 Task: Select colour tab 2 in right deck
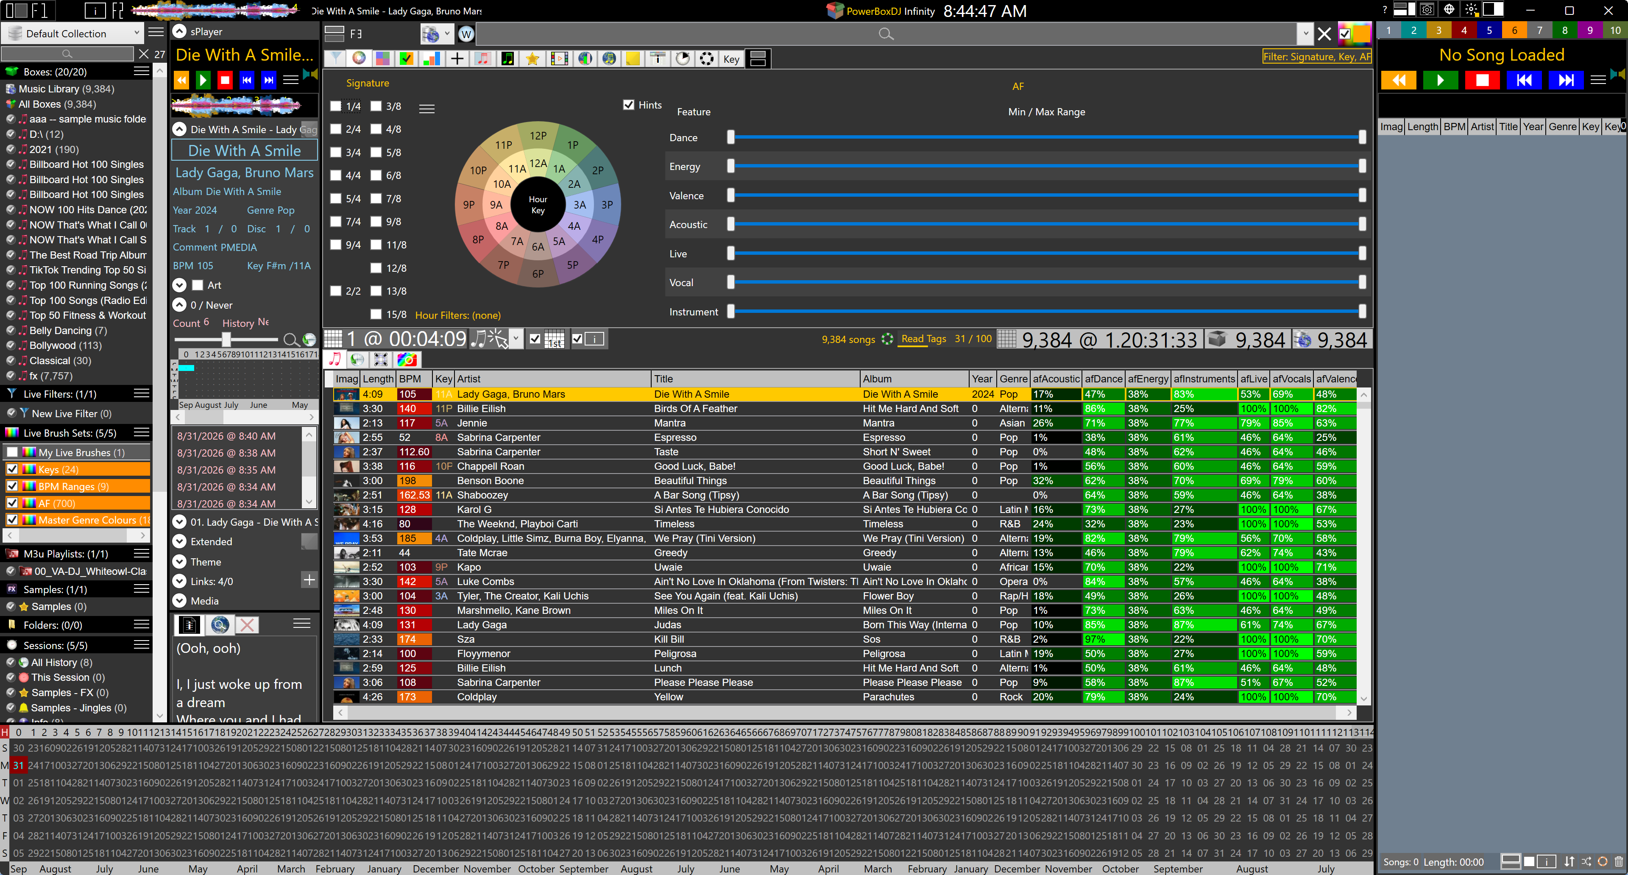click(x=1414, y=31)
